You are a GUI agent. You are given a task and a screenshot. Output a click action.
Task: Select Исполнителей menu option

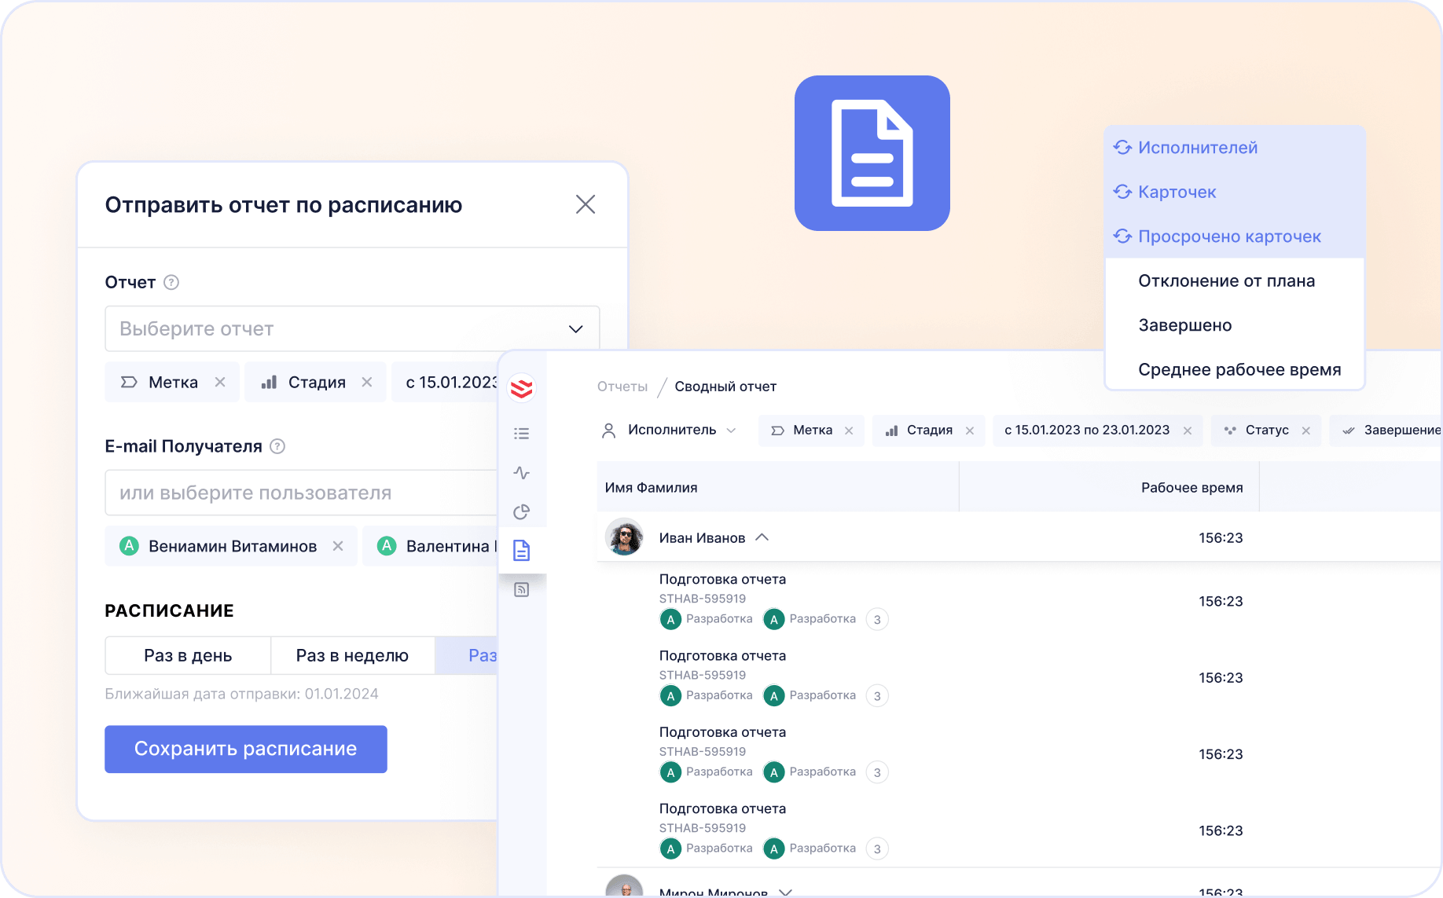click(x=1234, y=148)
